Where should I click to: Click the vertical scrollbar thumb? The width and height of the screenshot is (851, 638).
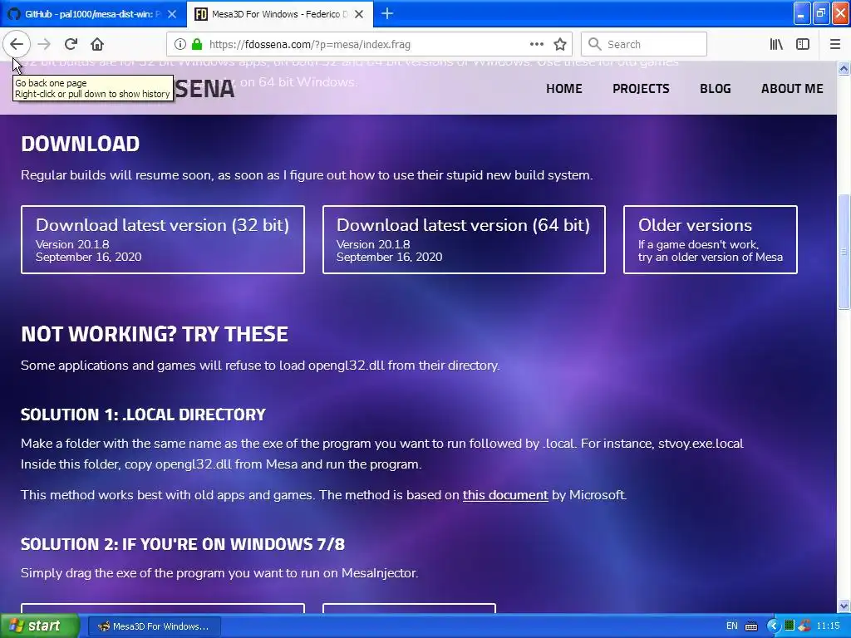click(844, 252)
